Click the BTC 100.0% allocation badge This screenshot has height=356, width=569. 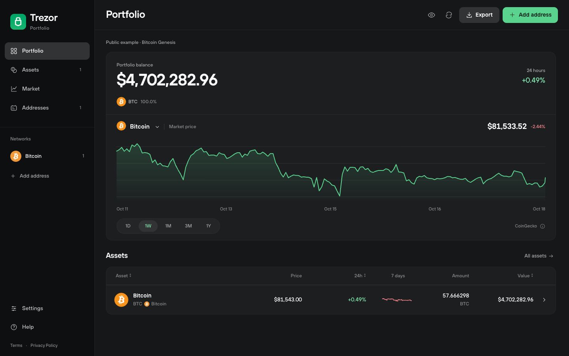137,102
